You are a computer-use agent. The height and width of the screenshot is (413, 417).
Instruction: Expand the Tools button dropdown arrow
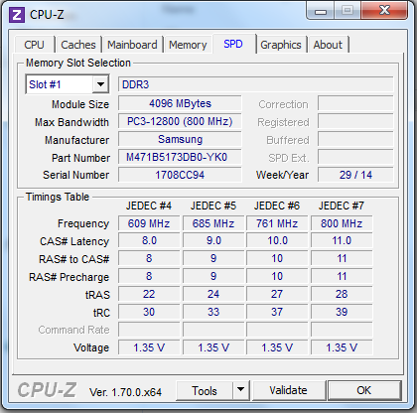[241, 390]
